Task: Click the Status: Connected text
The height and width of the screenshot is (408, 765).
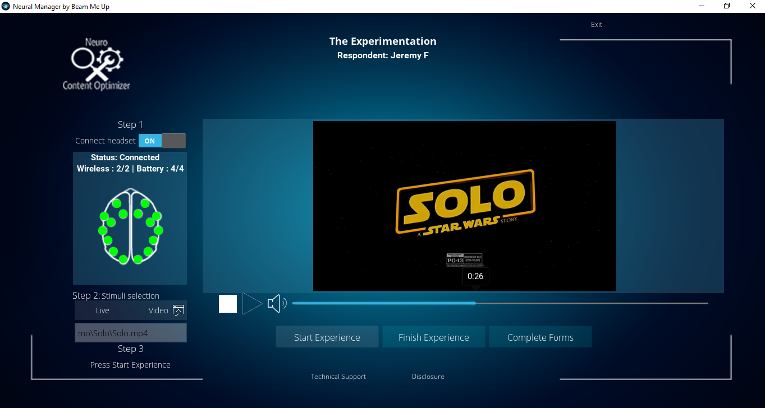Action: [x=125, y=157]
